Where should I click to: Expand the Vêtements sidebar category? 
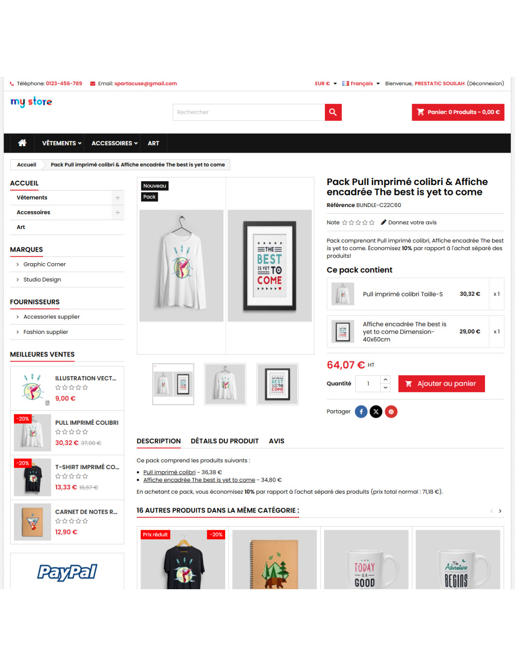tap(118, 198)
